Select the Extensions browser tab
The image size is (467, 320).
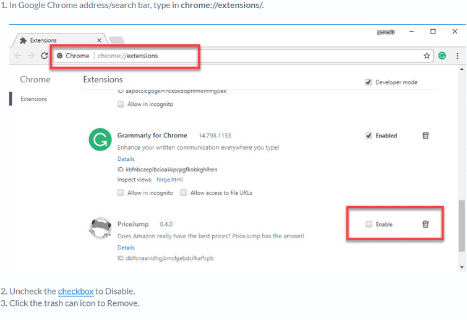coord(59,40)
